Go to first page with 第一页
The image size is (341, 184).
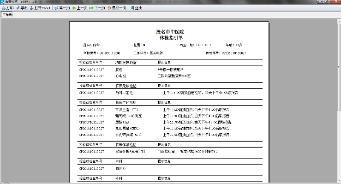[62, 8]
